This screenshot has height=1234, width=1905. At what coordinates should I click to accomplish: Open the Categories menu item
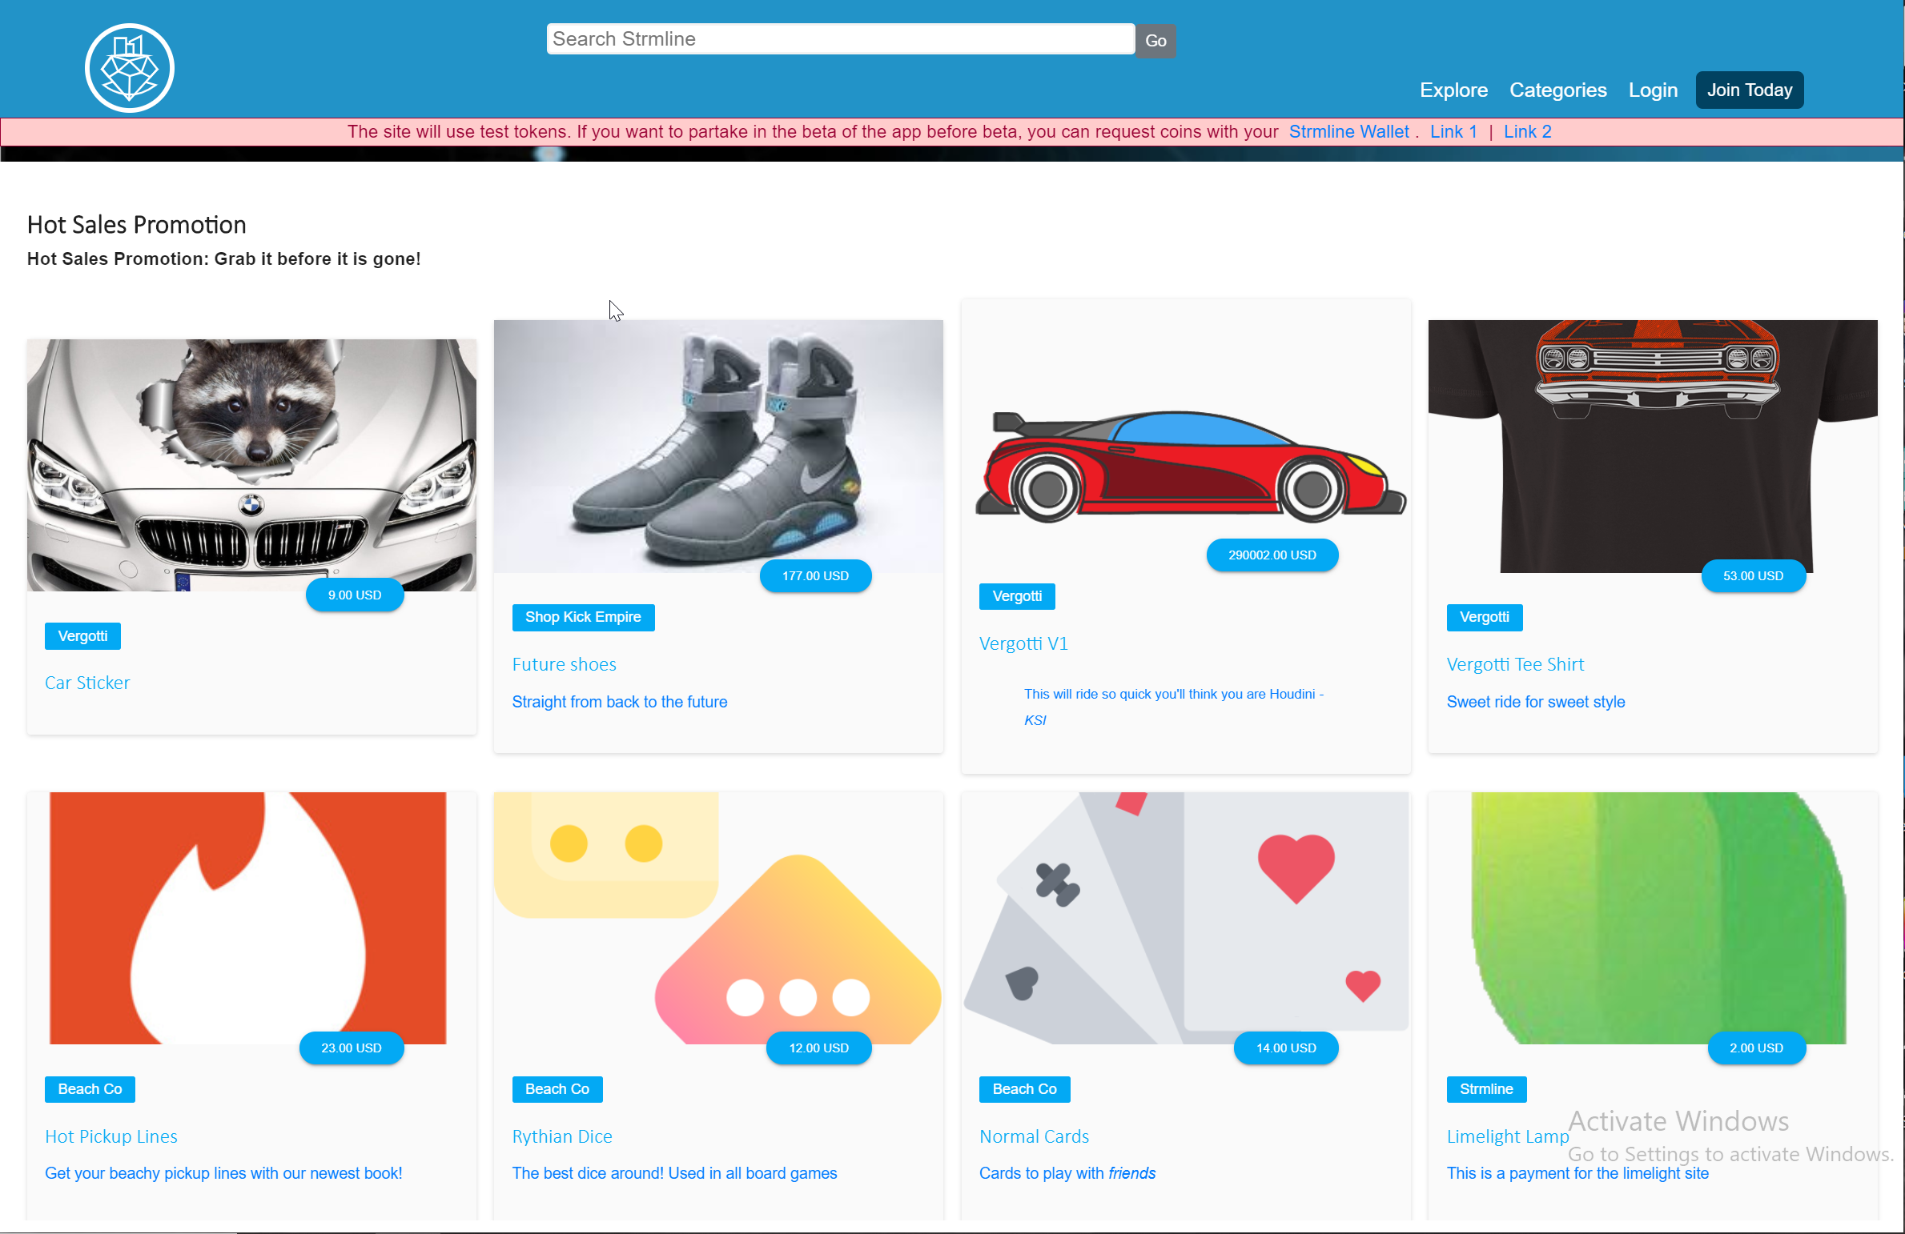coord(1557,90)
